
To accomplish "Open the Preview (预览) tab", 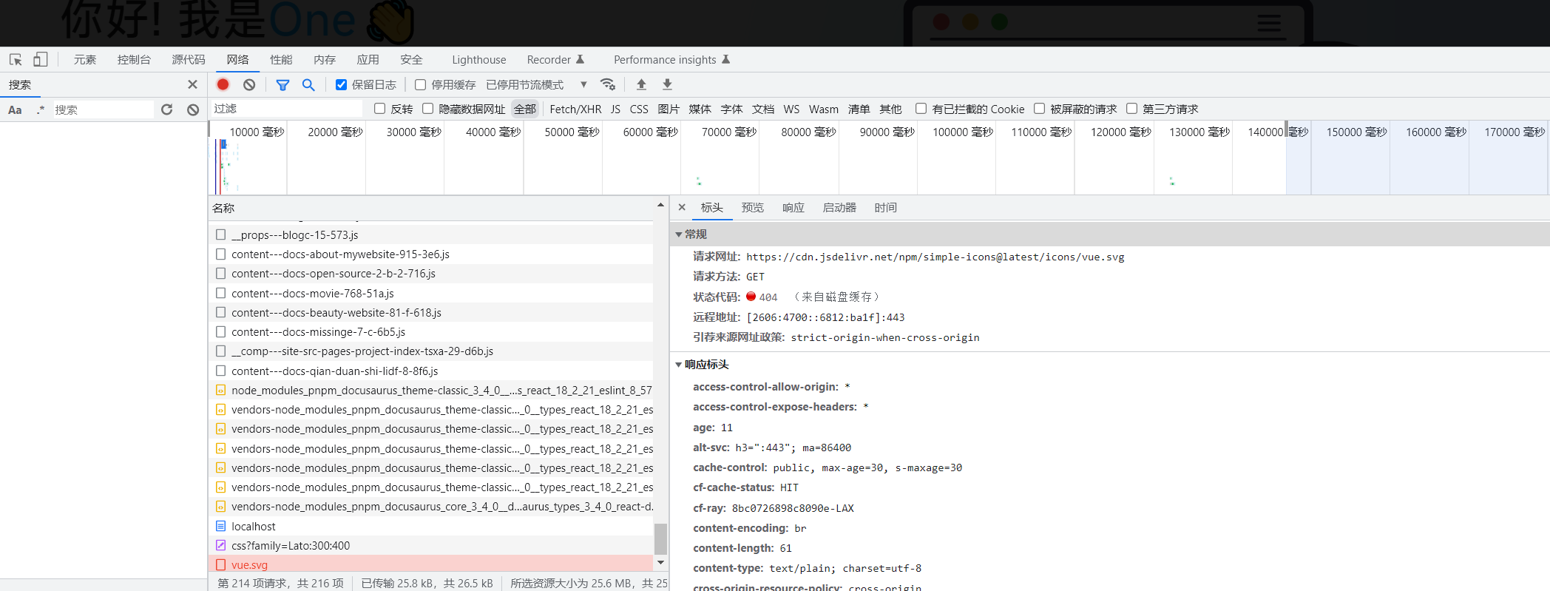I will pyautogui.click(x=753, y=208).
